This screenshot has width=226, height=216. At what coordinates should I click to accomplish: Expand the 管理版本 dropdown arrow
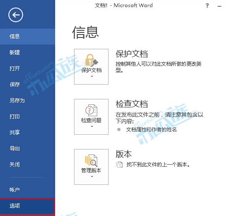[x=92, y=177]
